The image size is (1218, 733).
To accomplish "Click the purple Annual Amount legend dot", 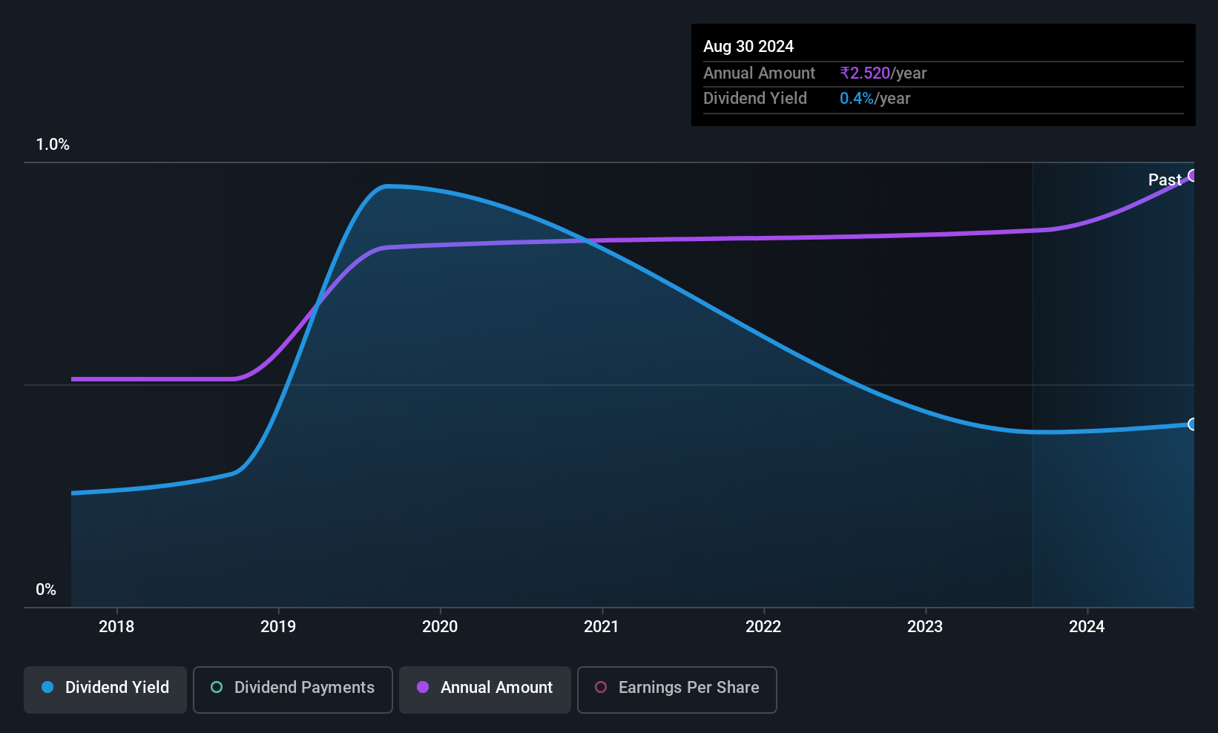I will (423, 687).
